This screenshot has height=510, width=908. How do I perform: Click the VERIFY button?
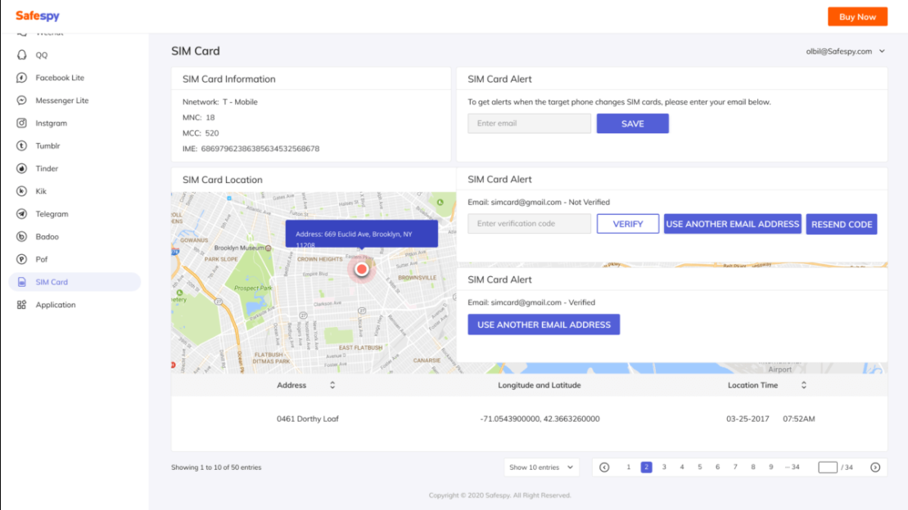coord(628,224)
